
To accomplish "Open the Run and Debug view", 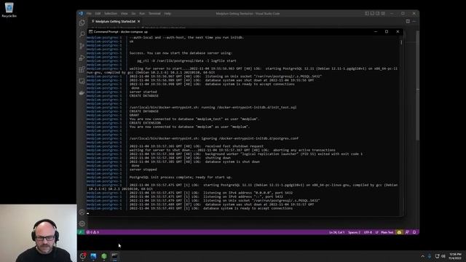I will click(x=82, y=57).
